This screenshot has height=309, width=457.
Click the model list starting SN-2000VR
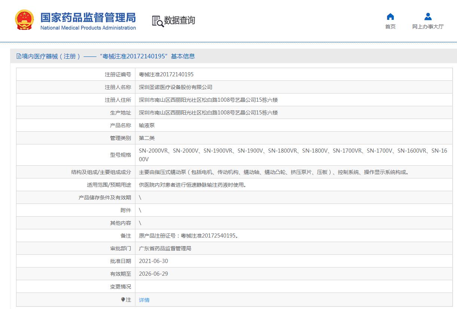293,155
